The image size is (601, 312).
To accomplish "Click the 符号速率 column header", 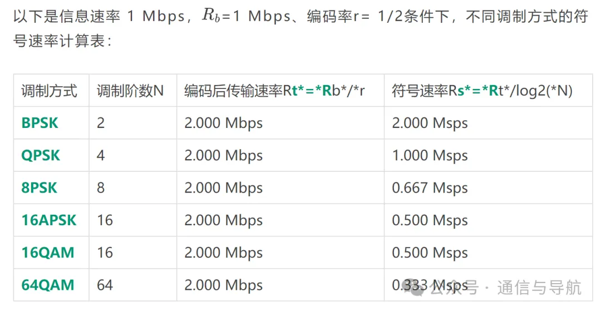I will pos(482,91).
